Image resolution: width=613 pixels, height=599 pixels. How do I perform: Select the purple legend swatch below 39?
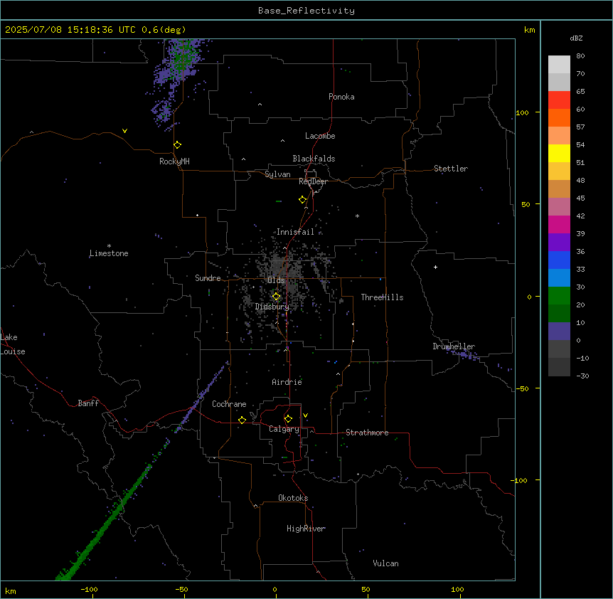pyautogui.click(x=559, y=243)
